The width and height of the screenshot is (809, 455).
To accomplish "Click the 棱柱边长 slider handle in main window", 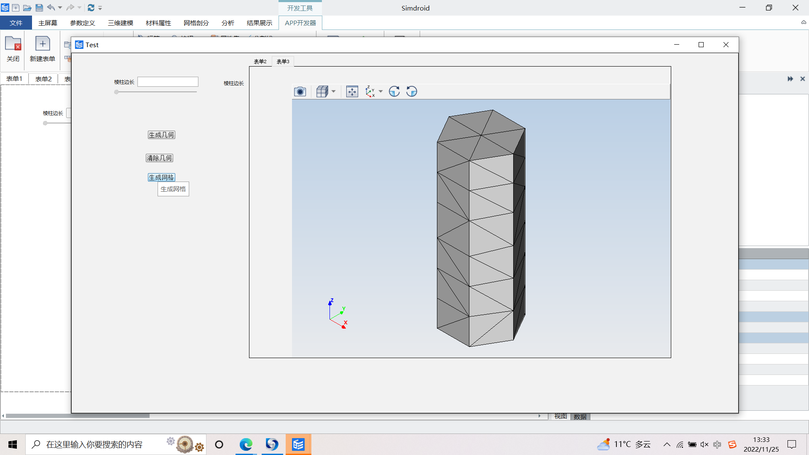I will 45,123.
